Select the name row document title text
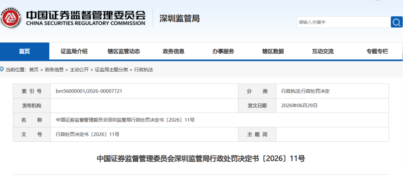This screenshot has height=175, width=403. click(125, 120)
